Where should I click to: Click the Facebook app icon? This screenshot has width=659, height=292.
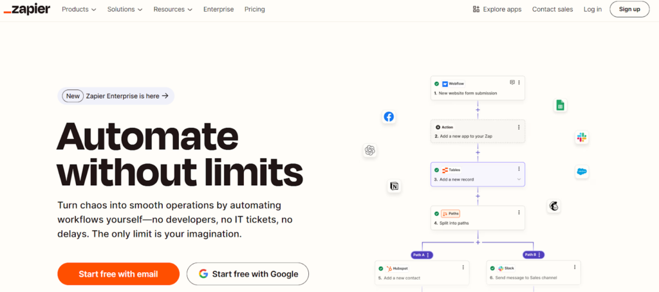[x=389, y=116]
